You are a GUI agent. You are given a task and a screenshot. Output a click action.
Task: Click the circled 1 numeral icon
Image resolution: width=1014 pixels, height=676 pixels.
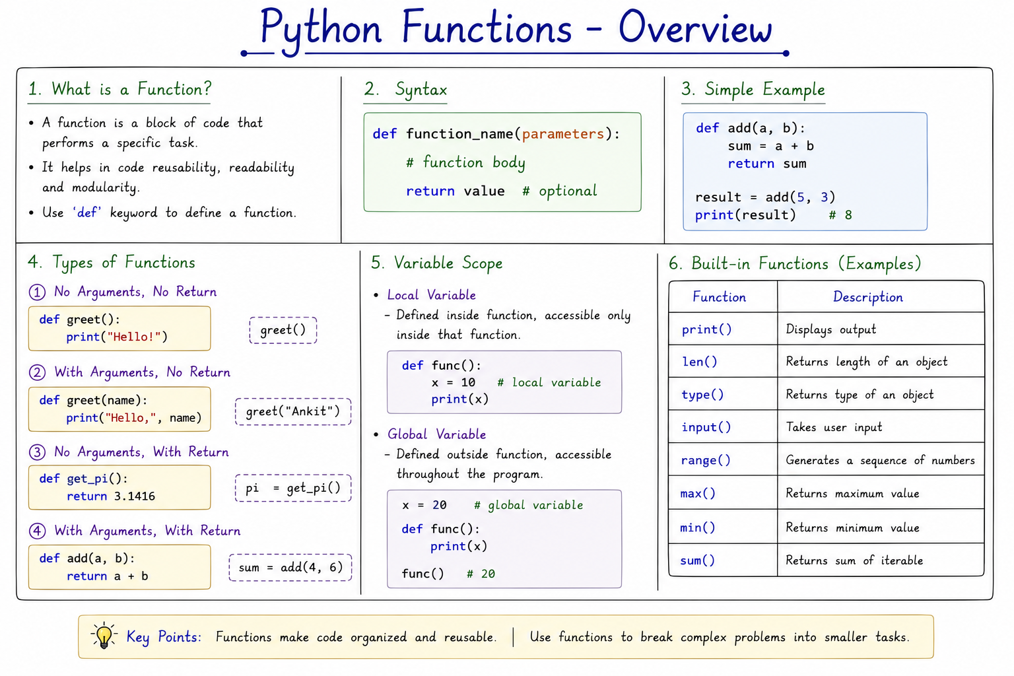(37, 292)
